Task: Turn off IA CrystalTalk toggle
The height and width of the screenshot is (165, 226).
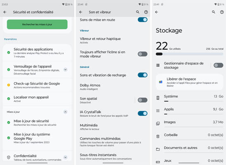Action: tap(143, 113)
